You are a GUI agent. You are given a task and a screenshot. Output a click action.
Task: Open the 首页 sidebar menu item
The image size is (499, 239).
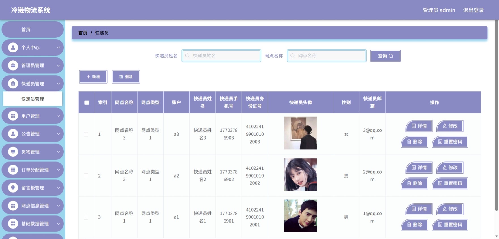pos(33,29)
